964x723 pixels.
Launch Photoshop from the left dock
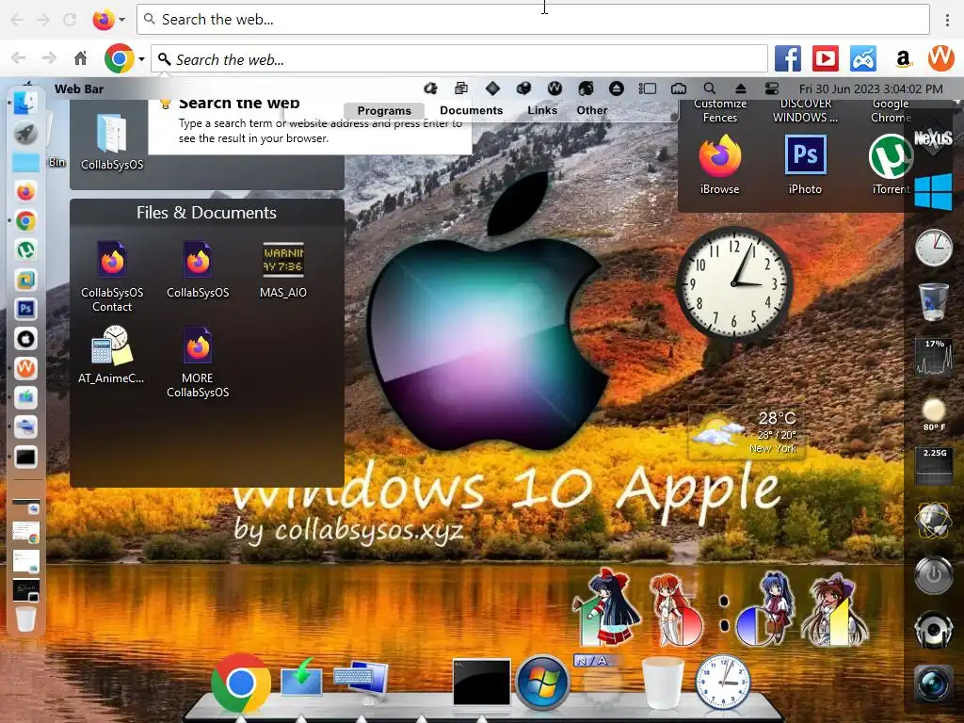coord(25,309)
